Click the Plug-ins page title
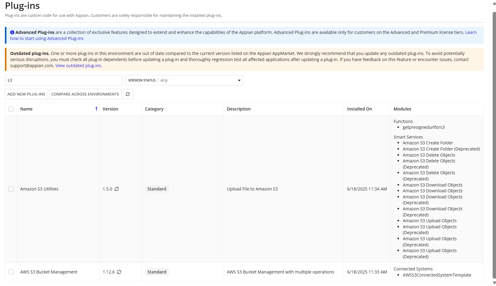This screenshot has width=496, height=286. pyautogui.click(x=22, y=6)
